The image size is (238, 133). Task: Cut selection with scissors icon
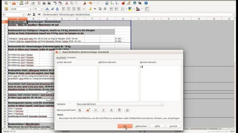(67, 3)
